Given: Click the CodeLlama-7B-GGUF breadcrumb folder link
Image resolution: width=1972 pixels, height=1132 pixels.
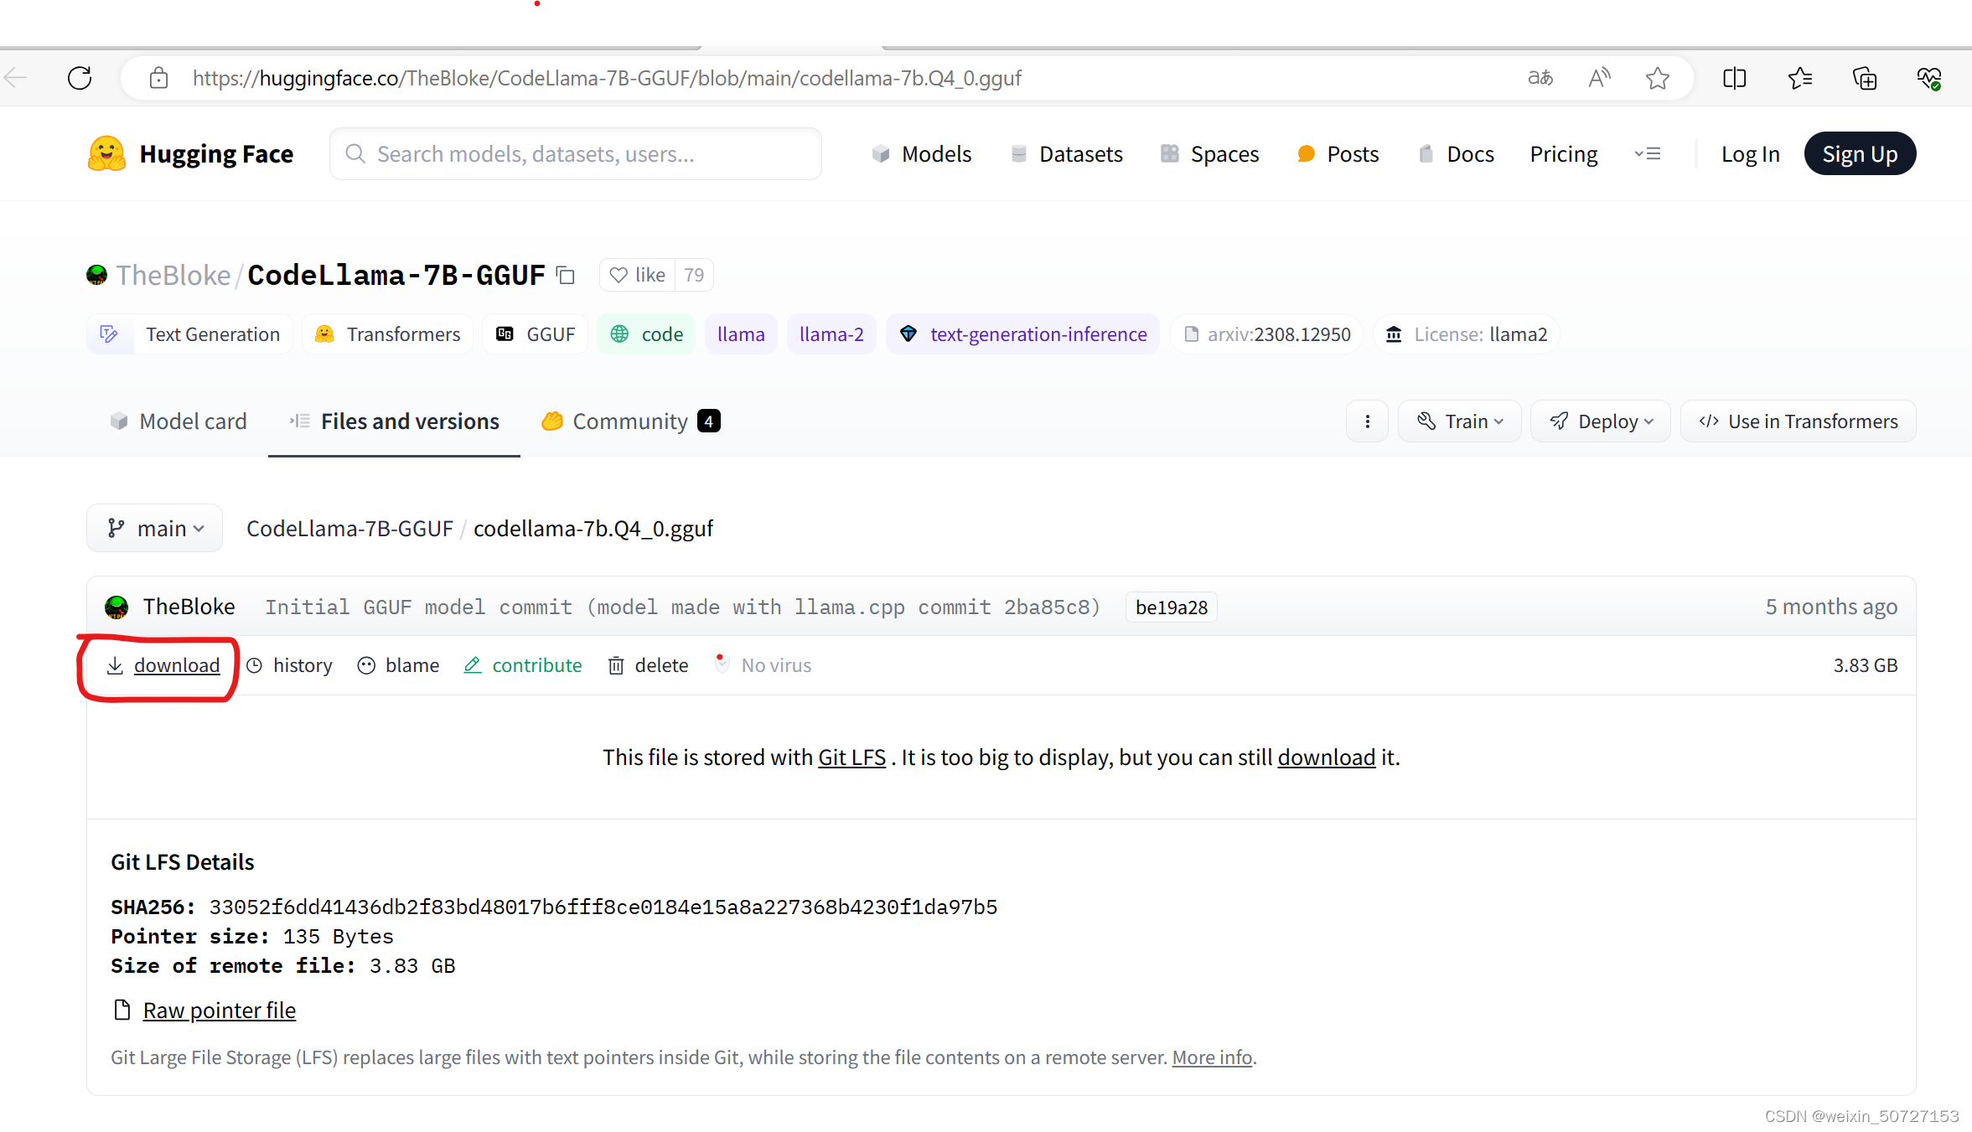Looking at the screenshot, I should pos(349,528).
